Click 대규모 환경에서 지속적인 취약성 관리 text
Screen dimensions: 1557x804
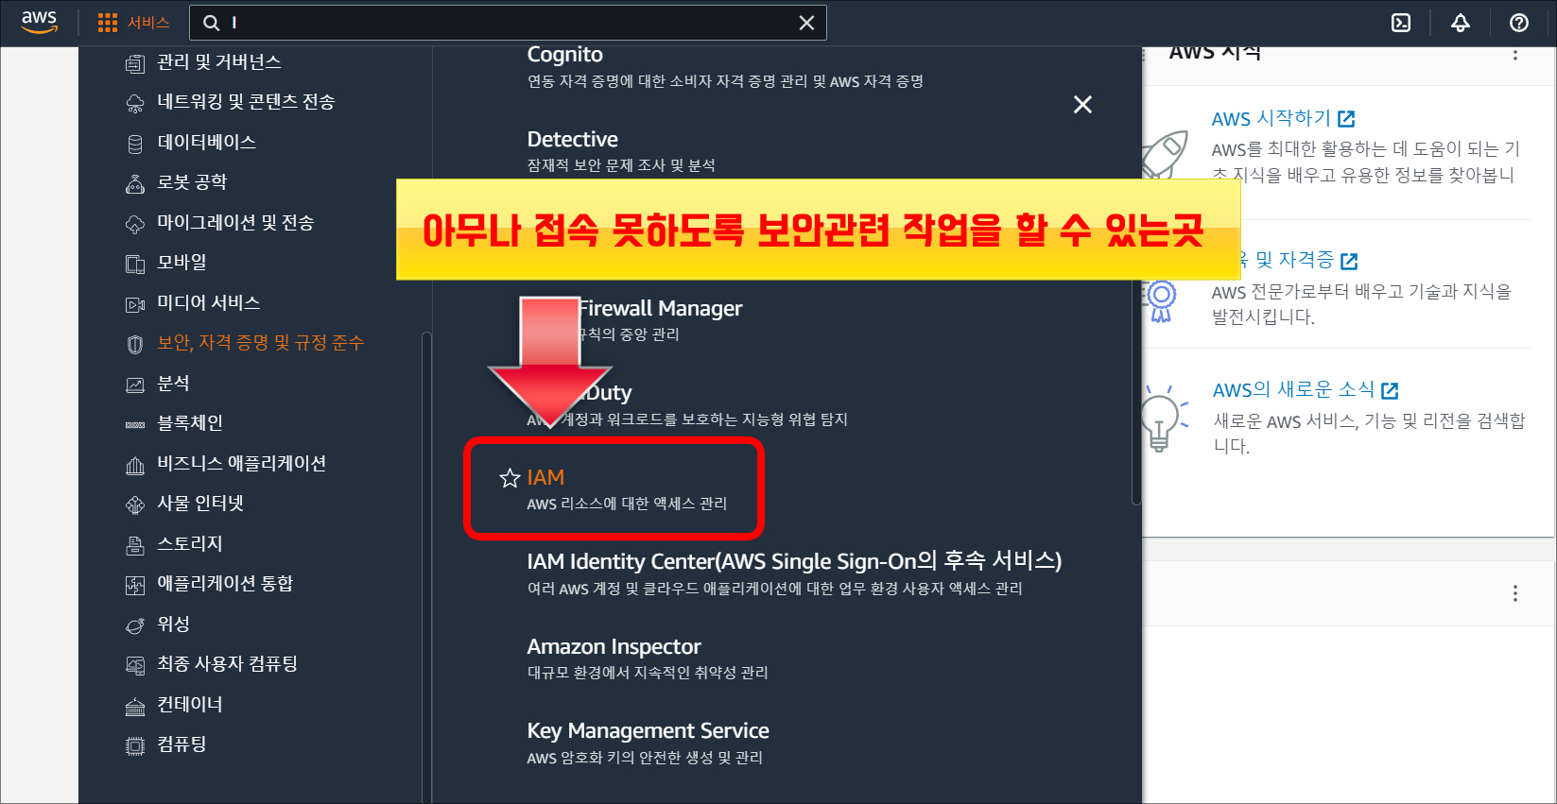tap(648, 673)
